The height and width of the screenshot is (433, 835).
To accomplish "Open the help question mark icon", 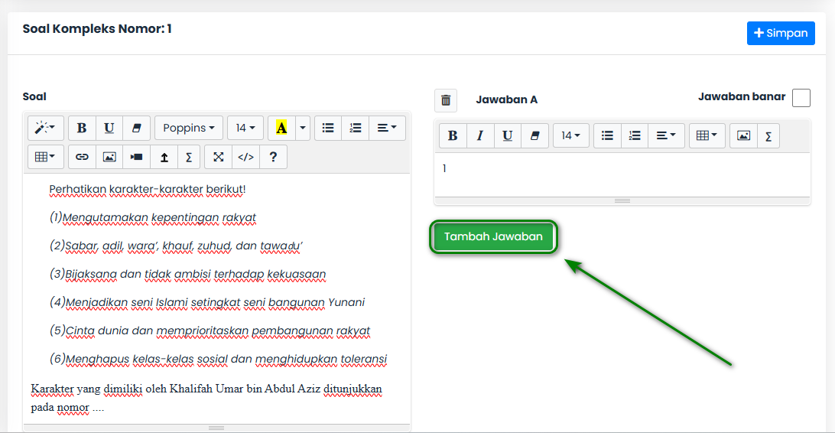I will tap(273, 157).
